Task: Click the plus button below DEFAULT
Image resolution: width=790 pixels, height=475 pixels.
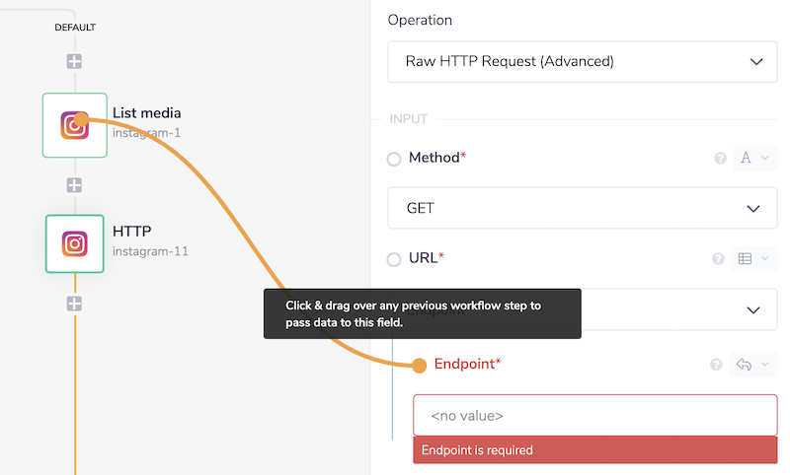Action: (x=75, y=61)
